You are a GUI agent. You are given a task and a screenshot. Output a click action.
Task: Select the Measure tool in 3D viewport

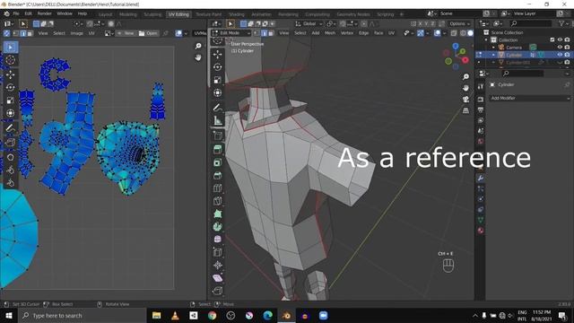pos(217,120)
